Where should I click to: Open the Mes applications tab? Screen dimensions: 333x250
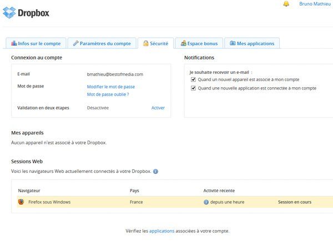pyautogui.click(x=252, y=43)
